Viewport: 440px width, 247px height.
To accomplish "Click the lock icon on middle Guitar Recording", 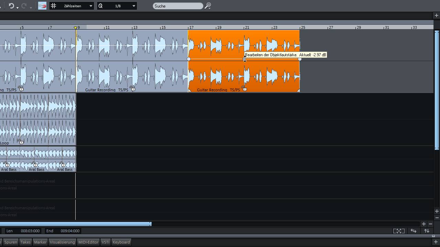I will [133, 89].
